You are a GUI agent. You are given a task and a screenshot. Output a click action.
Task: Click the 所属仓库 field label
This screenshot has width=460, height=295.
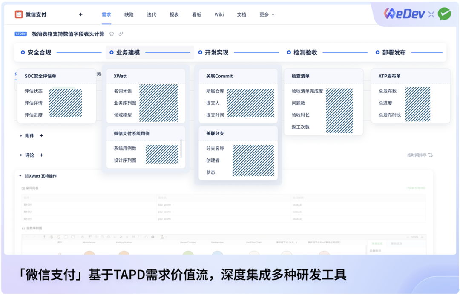(215, 91)
